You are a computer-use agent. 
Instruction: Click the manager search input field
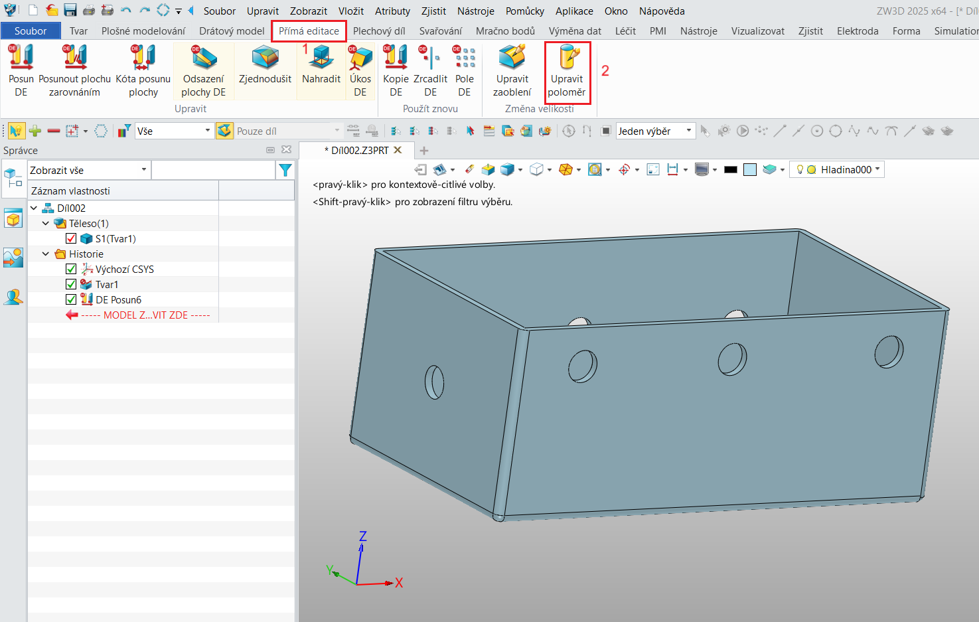[213, 170]
